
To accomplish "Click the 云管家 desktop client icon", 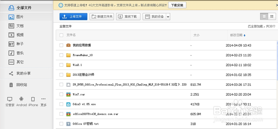I will [10, 99].
